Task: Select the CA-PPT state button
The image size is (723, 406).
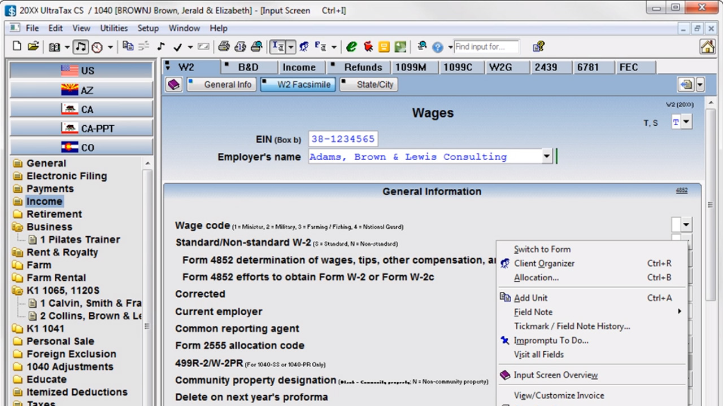Action: pos(81,129)
